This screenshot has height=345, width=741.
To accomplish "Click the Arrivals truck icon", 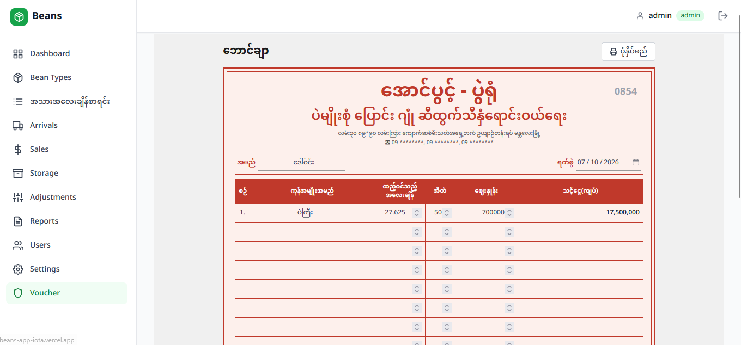I will (x=18, y=125).
